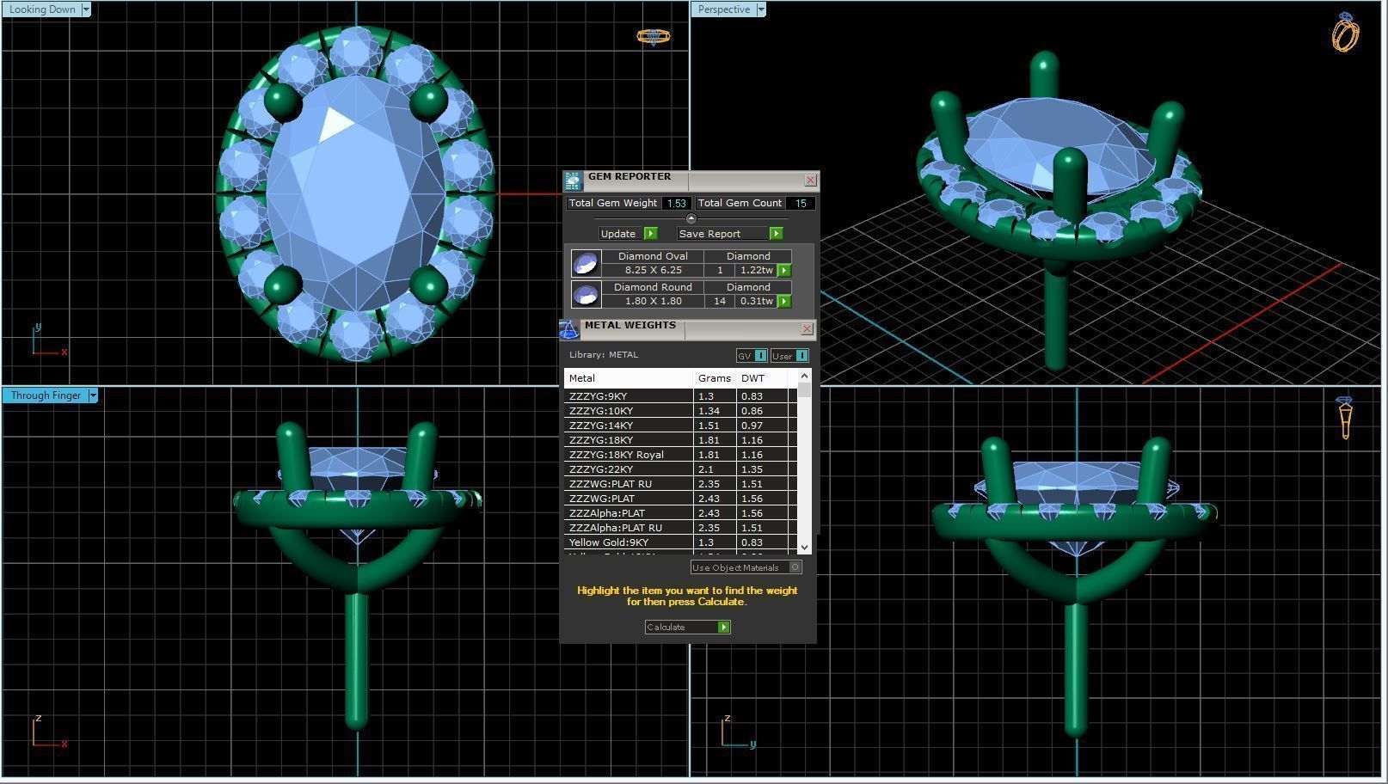Click the 1.80 X 1.80 size cell
This screenshot has height=784, width=1388.
[653, 301]
